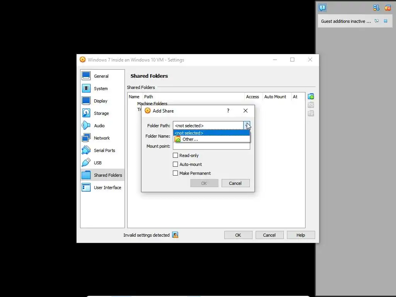Click the Path column header
Screen dimensions: 396x297
(x=193, y=96)
